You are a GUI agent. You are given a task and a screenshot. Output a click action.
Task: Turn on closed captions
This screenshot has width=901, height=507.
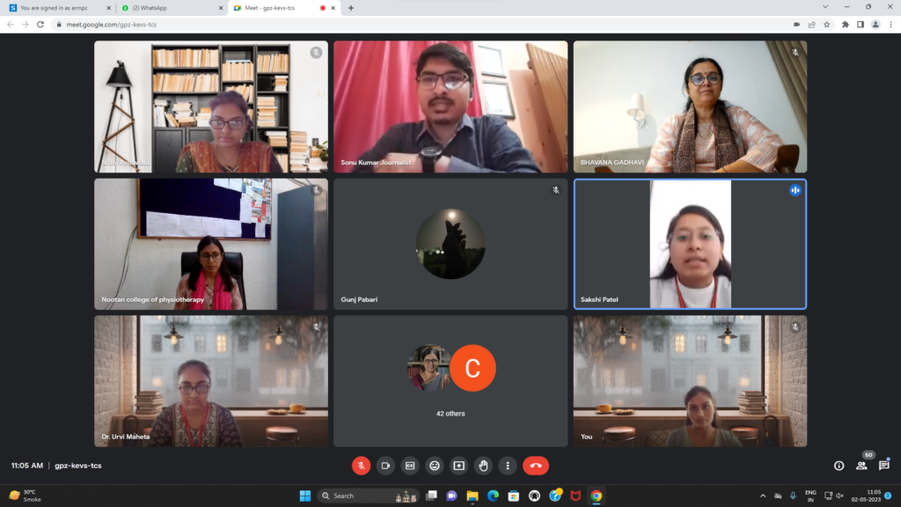(409, 466)
